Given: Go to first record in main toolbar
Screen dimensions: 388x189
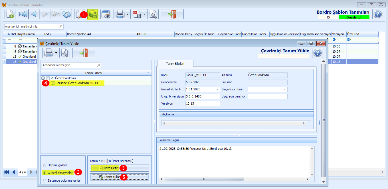Looking at the screenshot, I should [23, 14].
